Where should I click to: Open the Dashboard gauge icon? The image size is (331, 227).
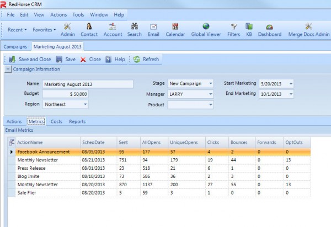[270, 27]
